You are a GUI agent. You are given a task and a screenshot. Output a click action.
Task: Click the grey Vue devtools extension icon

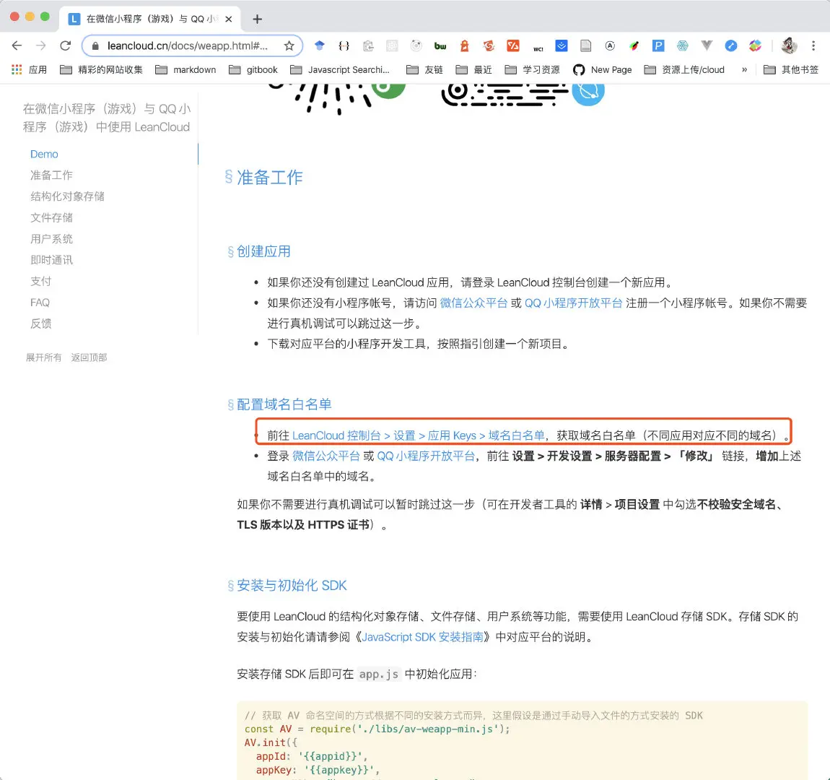click(706, 46)
